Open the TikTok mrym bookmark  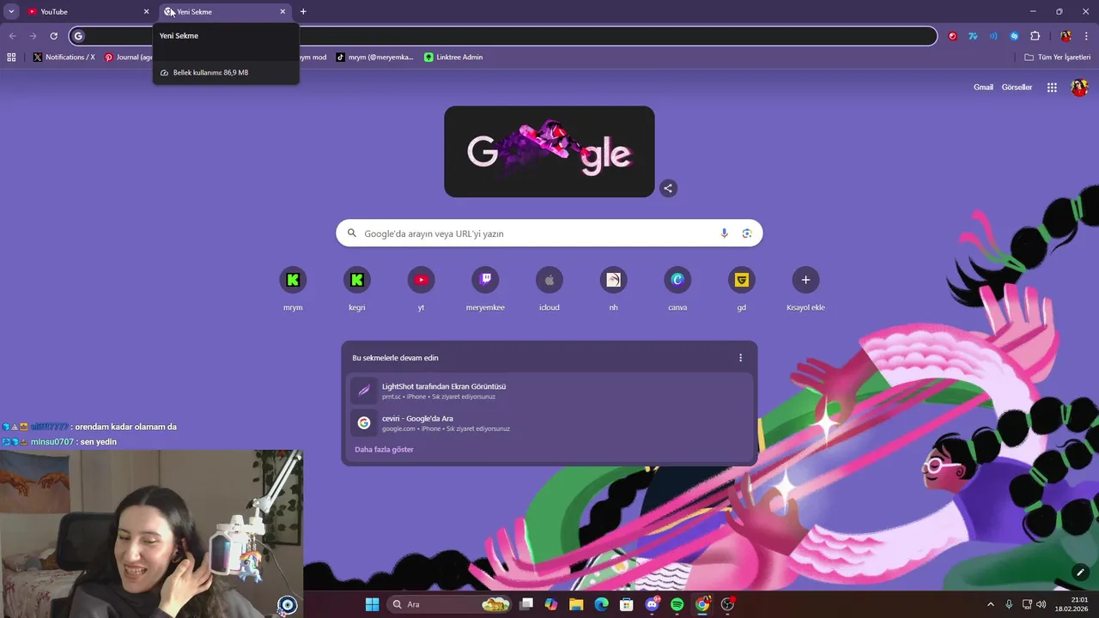374,58
